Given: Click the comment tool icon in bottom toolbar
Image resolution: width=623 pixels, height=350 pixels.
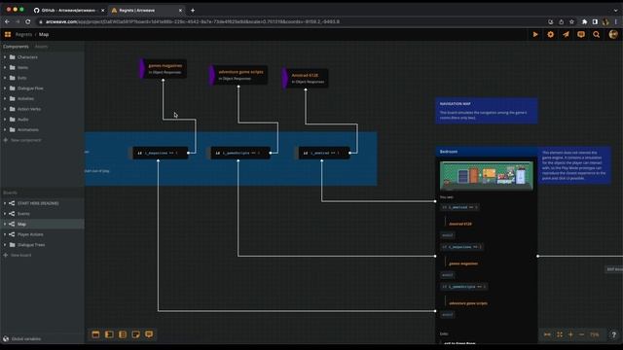Looking at the screenshot, I should tap(149, 334).
